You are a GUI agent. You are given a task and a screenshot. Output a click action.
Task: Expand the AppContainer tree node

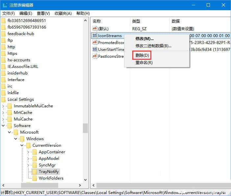pyautogui.click(x=28, y=152)
